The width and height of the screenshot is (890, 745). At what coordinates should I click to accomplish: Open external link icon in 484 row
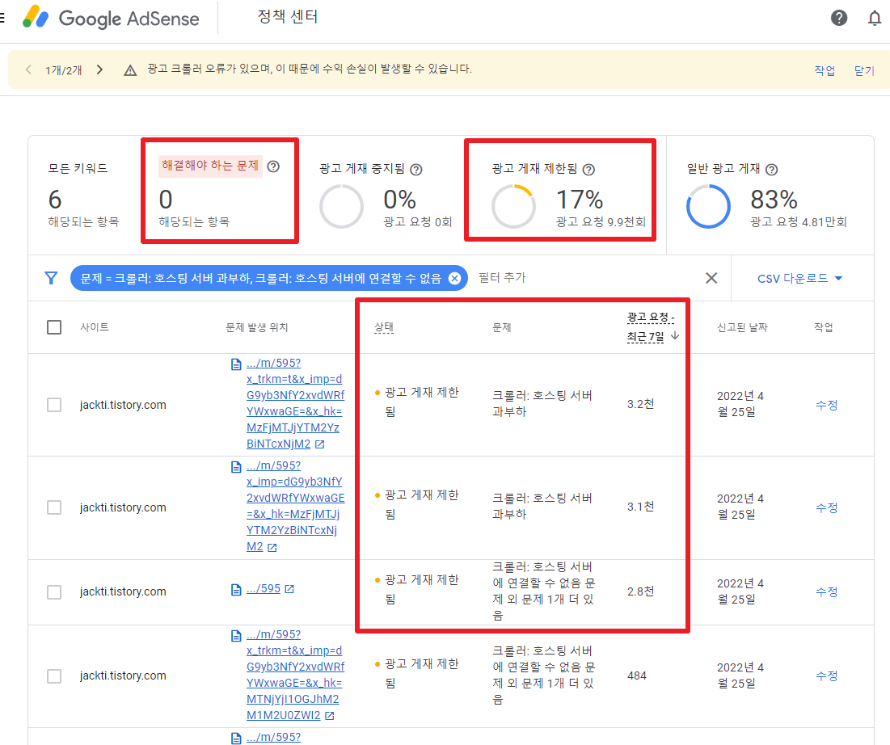tap(330, 716)
